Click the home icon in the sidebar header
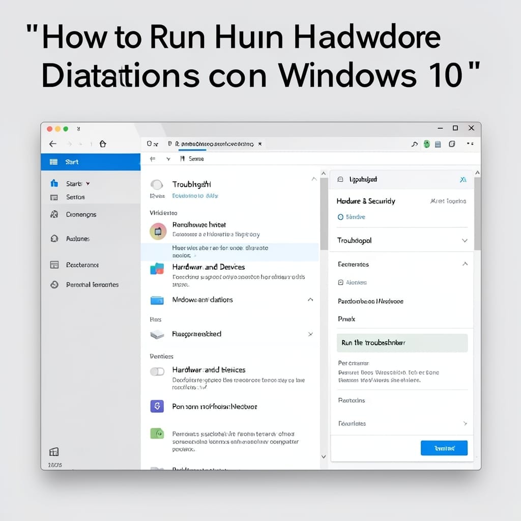This screenshot has width=521, height=521. coord(103,143)
